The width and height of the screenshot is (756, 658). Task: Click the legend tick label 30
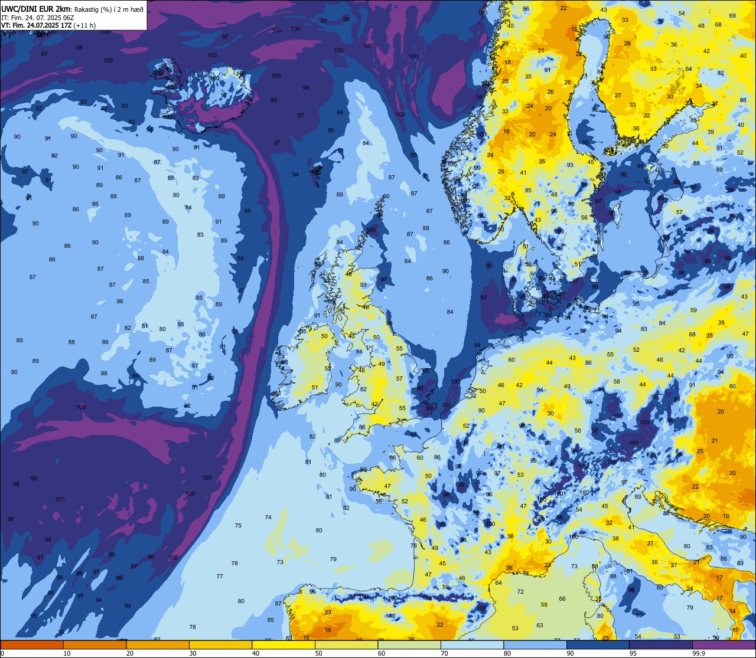tap(193, 653)
